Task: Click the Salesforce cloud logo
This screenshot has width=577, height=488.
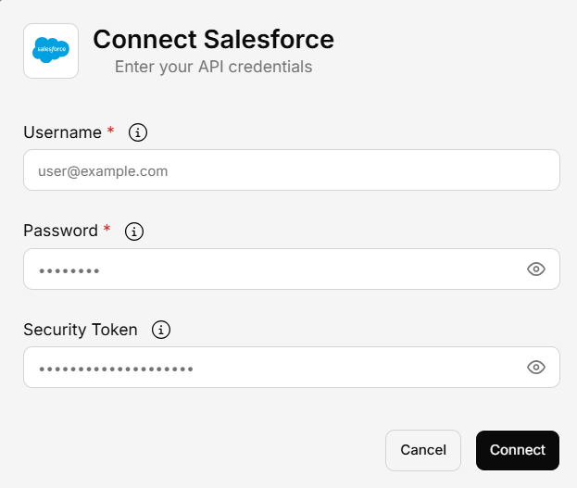Action: pyautogui.click(x=51, y=51)
